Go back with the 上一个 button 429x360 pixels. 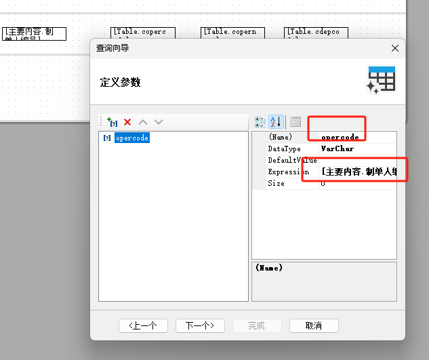pos(143,326)
